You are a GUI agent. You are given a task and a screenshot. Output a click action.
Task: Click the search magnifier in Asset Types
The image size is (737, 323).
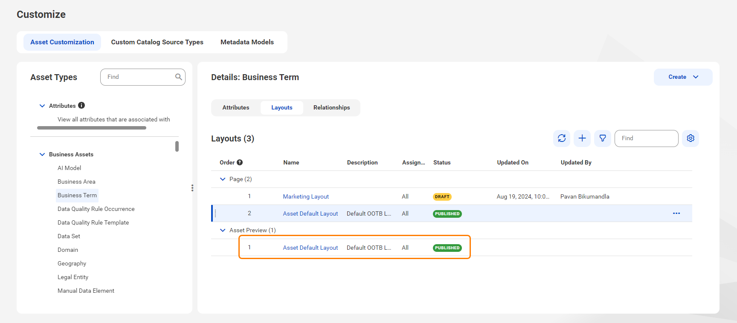[x=179, y=77]
